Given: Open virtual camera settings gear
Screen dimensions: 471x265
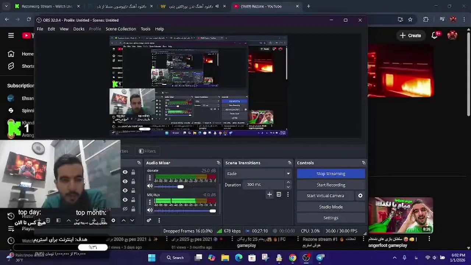Looking at the screenshot, I should 360,196.
